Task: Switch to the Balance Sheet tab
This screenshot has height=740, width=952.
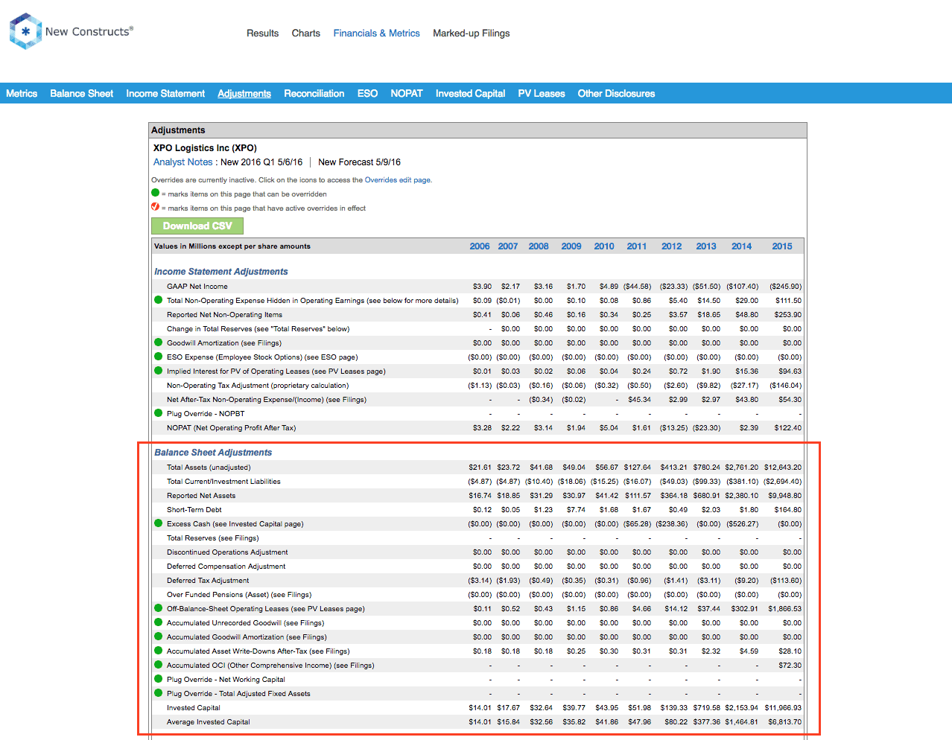Action: (82, 94)
